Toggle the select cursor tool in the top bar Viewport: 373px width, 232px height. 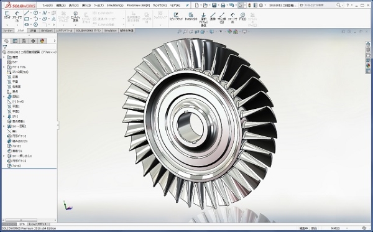click(241, 5)
